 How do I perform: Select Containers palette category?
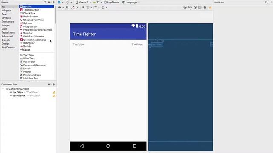(x=8, y=22)
